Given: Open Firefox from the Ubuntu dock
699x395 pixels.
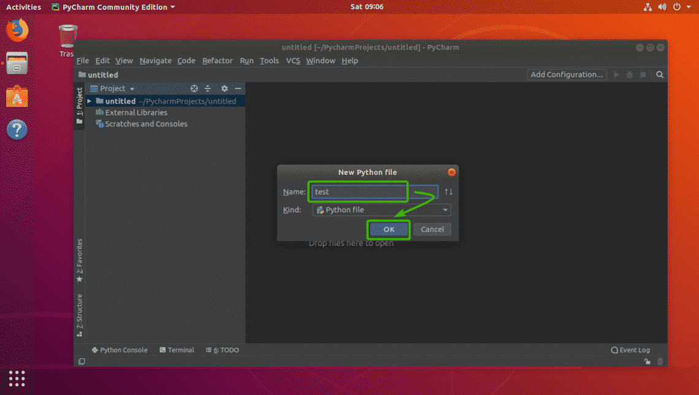Looking at the screenshot, I should (x=17, y=30).
